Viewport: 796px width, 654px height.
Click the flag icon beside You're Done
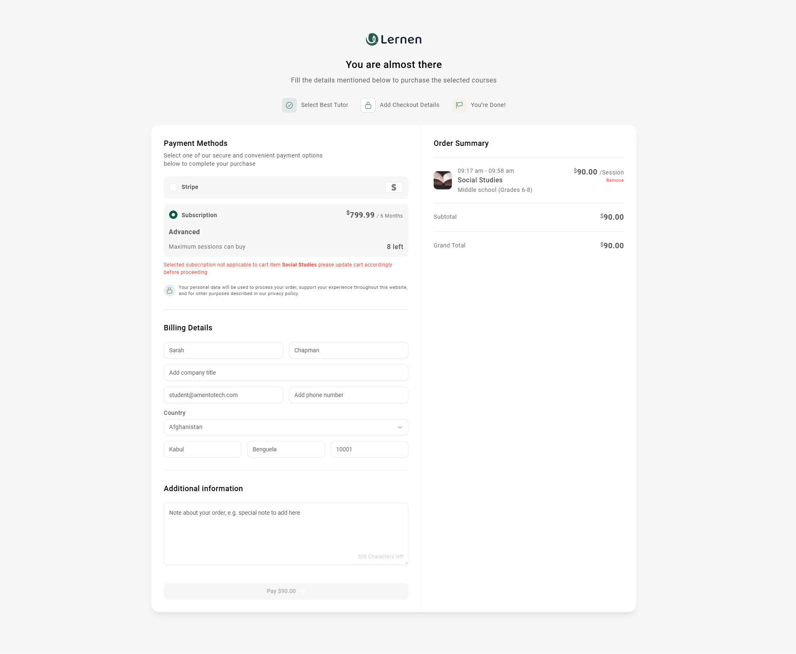(x=459, y=105)
